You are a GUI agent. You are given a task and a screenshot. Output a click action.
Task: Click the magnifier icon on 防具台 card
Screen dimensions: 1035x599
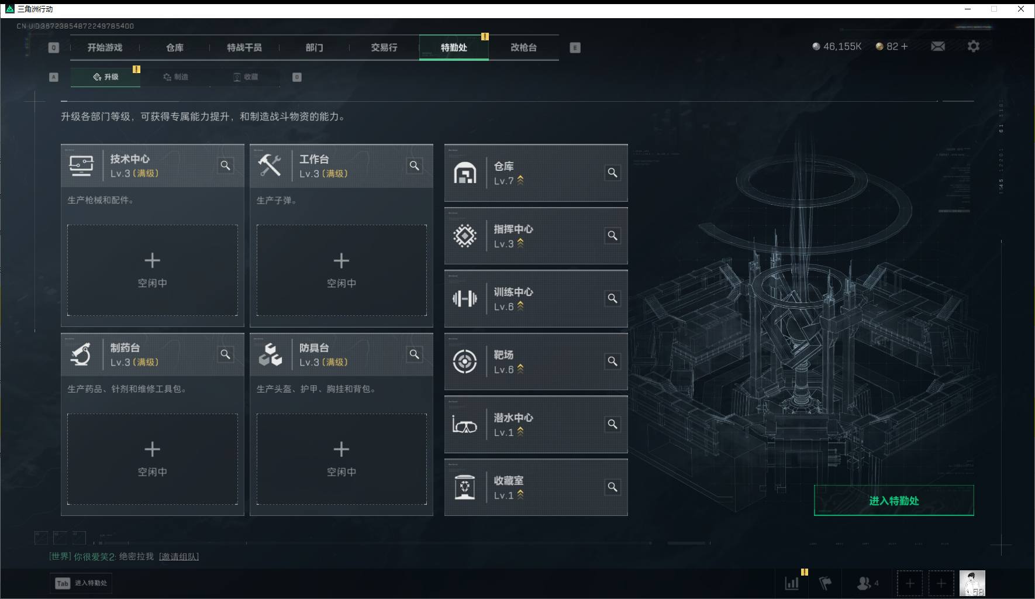point(414,354)
